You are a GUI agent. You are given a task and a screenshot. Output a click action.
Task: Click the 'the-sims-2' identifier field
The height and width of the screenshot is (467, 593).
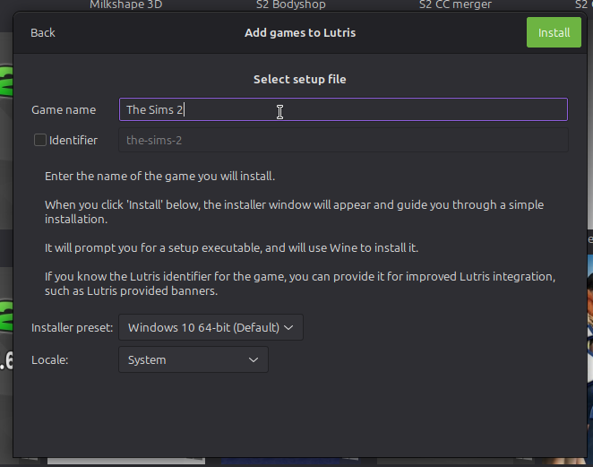[x=343, y=140]
